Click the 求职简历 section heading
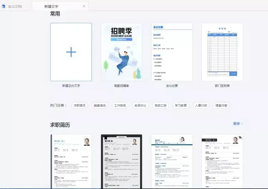The width and height of the screenshot is (268, 189). [x=60, y=125]
